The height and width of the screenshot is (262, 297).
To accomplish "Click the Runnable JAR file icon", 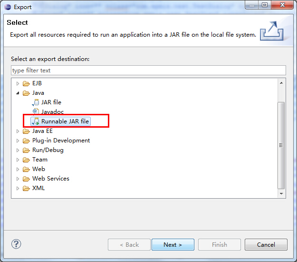I will click(x=36, y=121).
